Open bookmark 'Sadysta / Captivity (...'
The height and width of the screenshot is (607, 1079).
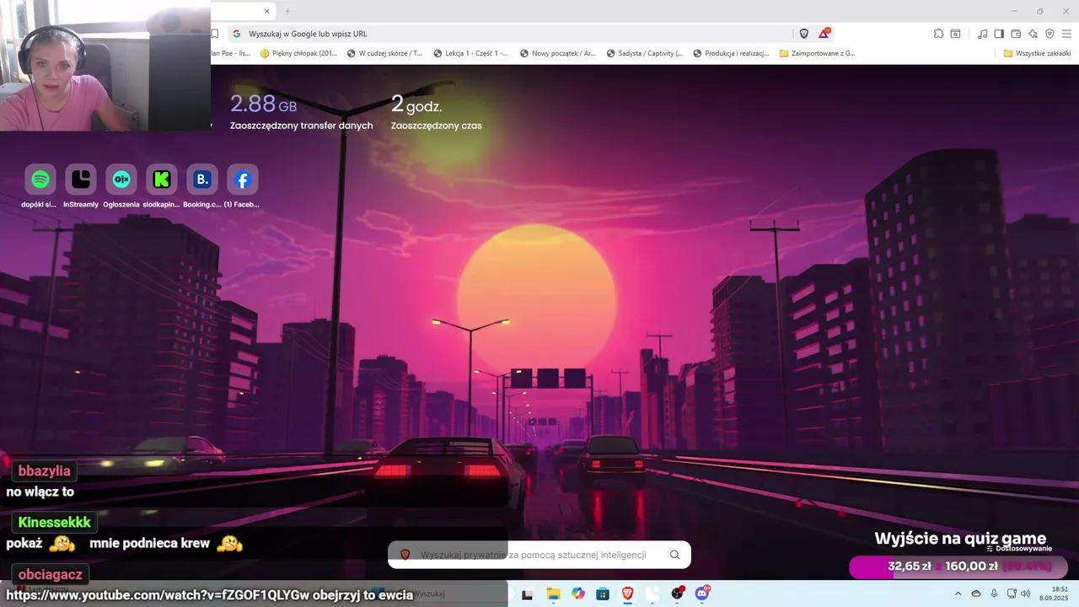point(645,53)
